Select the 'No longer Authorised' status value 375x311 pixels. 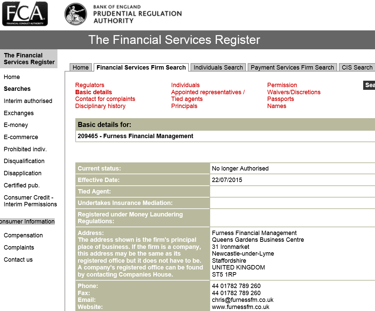coord(240,169)
